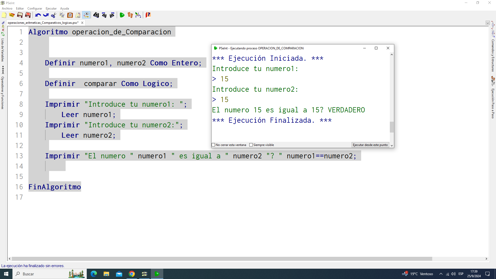The image size is (496, 279).
Task: Expand the 'Lista de Variables' side panel
Action: pyautogui.click(x=3, y=49)
